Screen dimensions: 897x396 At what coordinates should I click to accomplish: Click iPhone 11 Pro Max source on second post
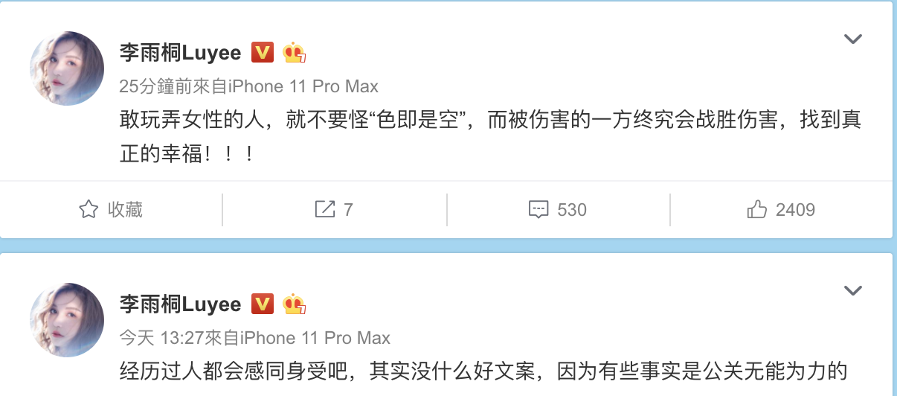coord(315,338)
